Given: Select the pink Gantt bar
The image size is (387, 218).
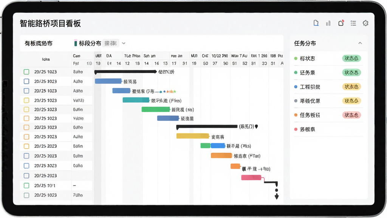Looking at the screenshot, I should 251,178.
